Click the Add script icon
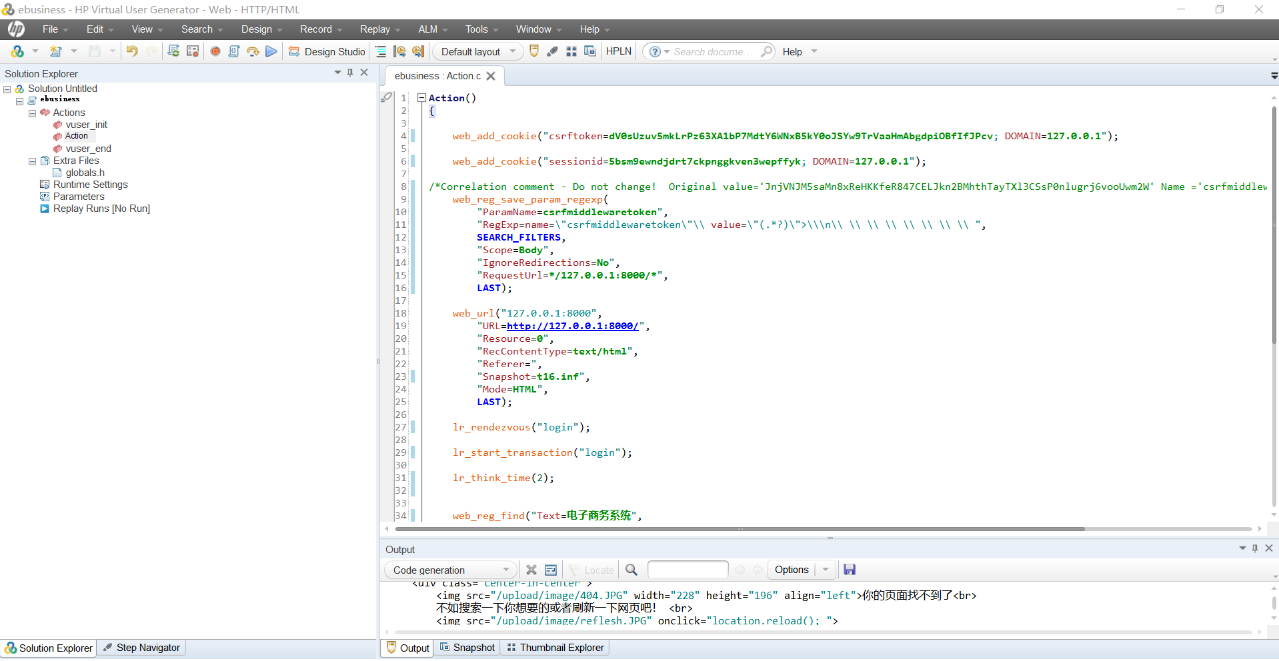 coord(56,51)
